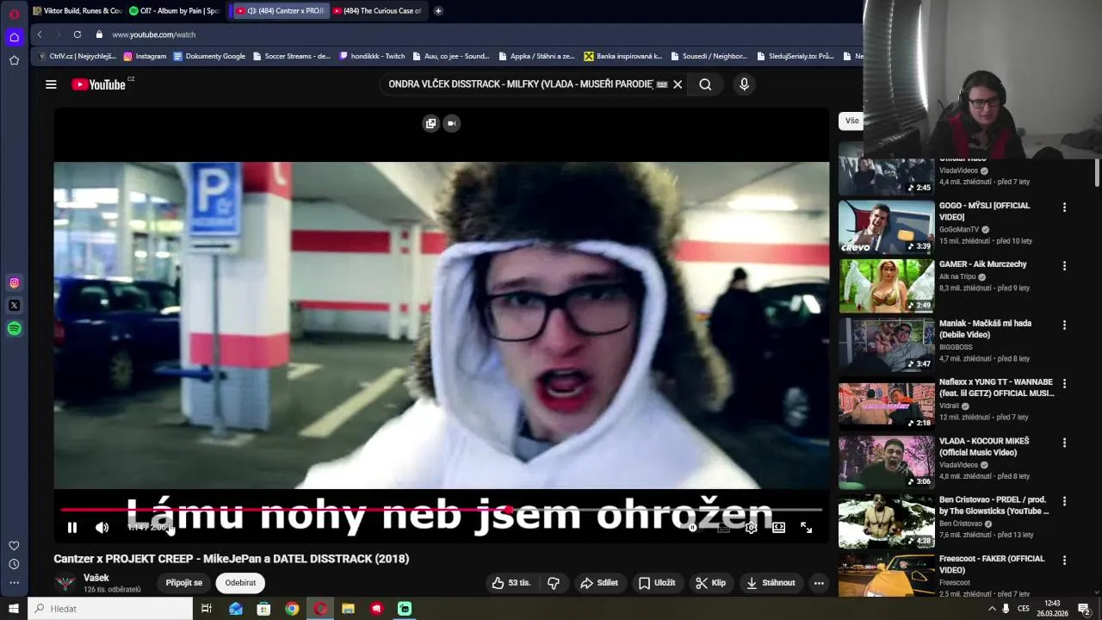Join channel via Připojit se
1102x620 pixels.
[x=184, y=583]
